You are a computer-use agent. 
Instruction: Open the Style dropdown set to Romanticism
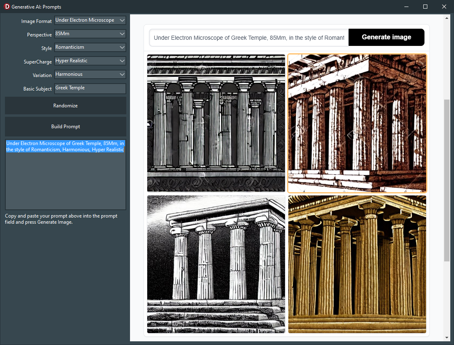pyautogui.click(x=90, y=48)
